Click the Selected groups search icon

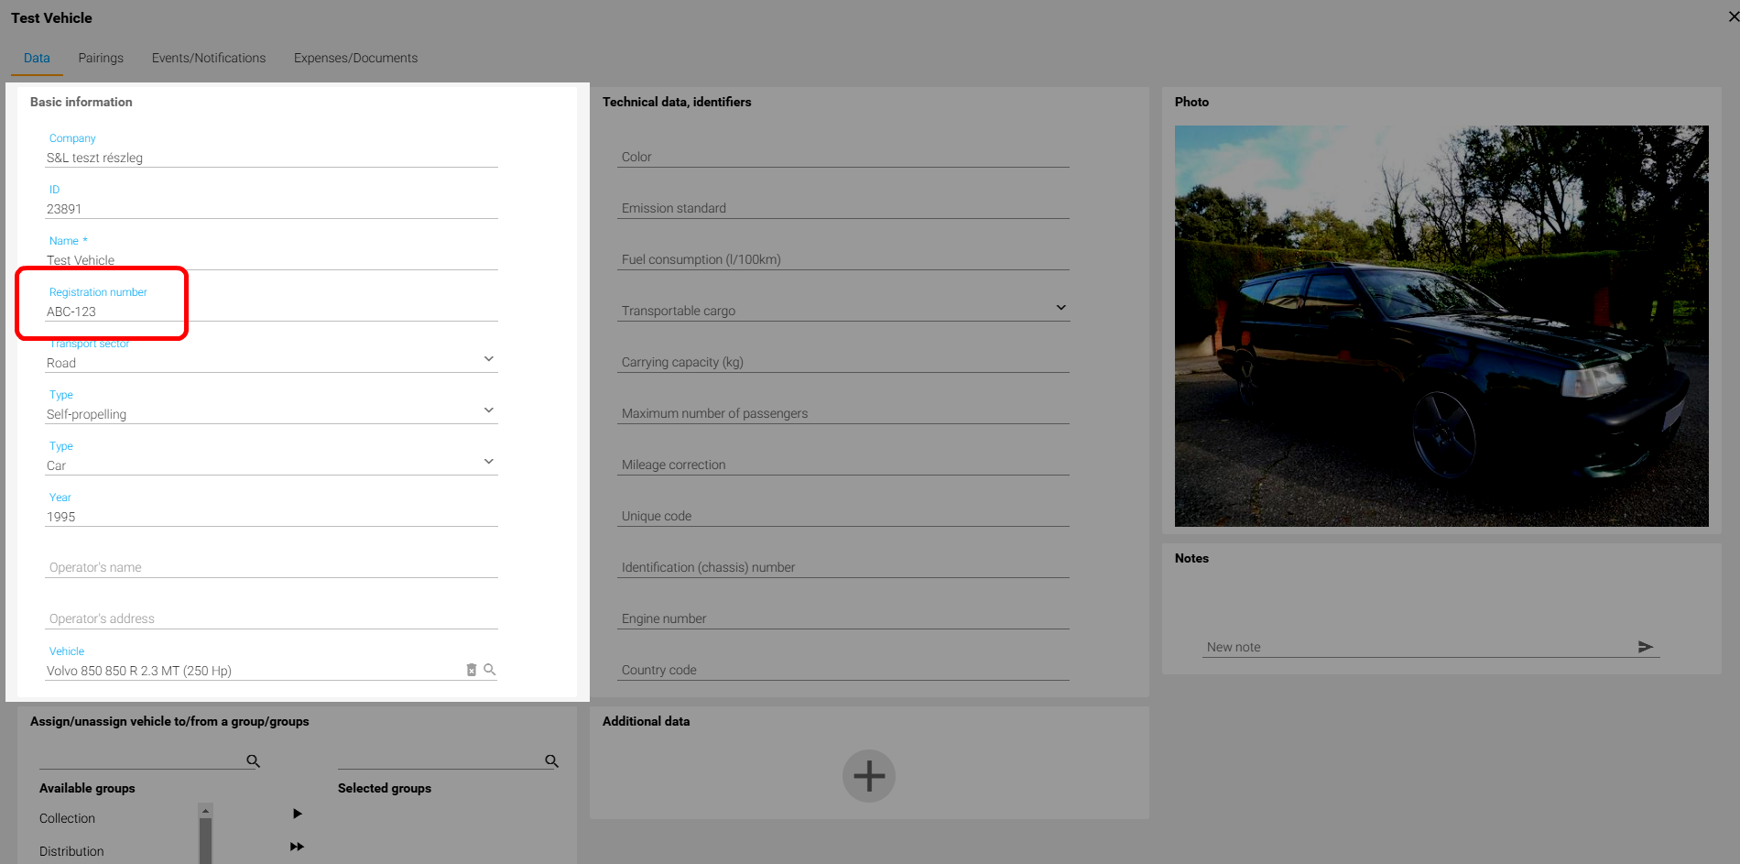click(x=551, y=760)
